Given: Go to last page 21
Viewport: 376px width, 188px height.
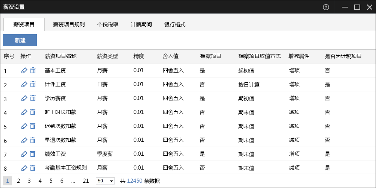Looking at the screenshot, I should pos(86,181).
